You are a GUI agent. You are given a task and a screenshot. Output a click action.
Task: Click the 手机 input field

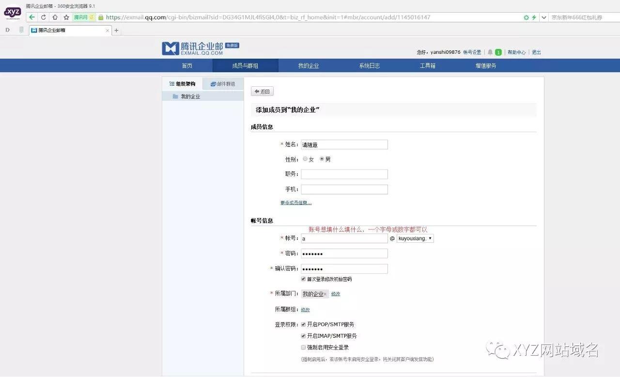pyautogui.click(x=344, y=189)
